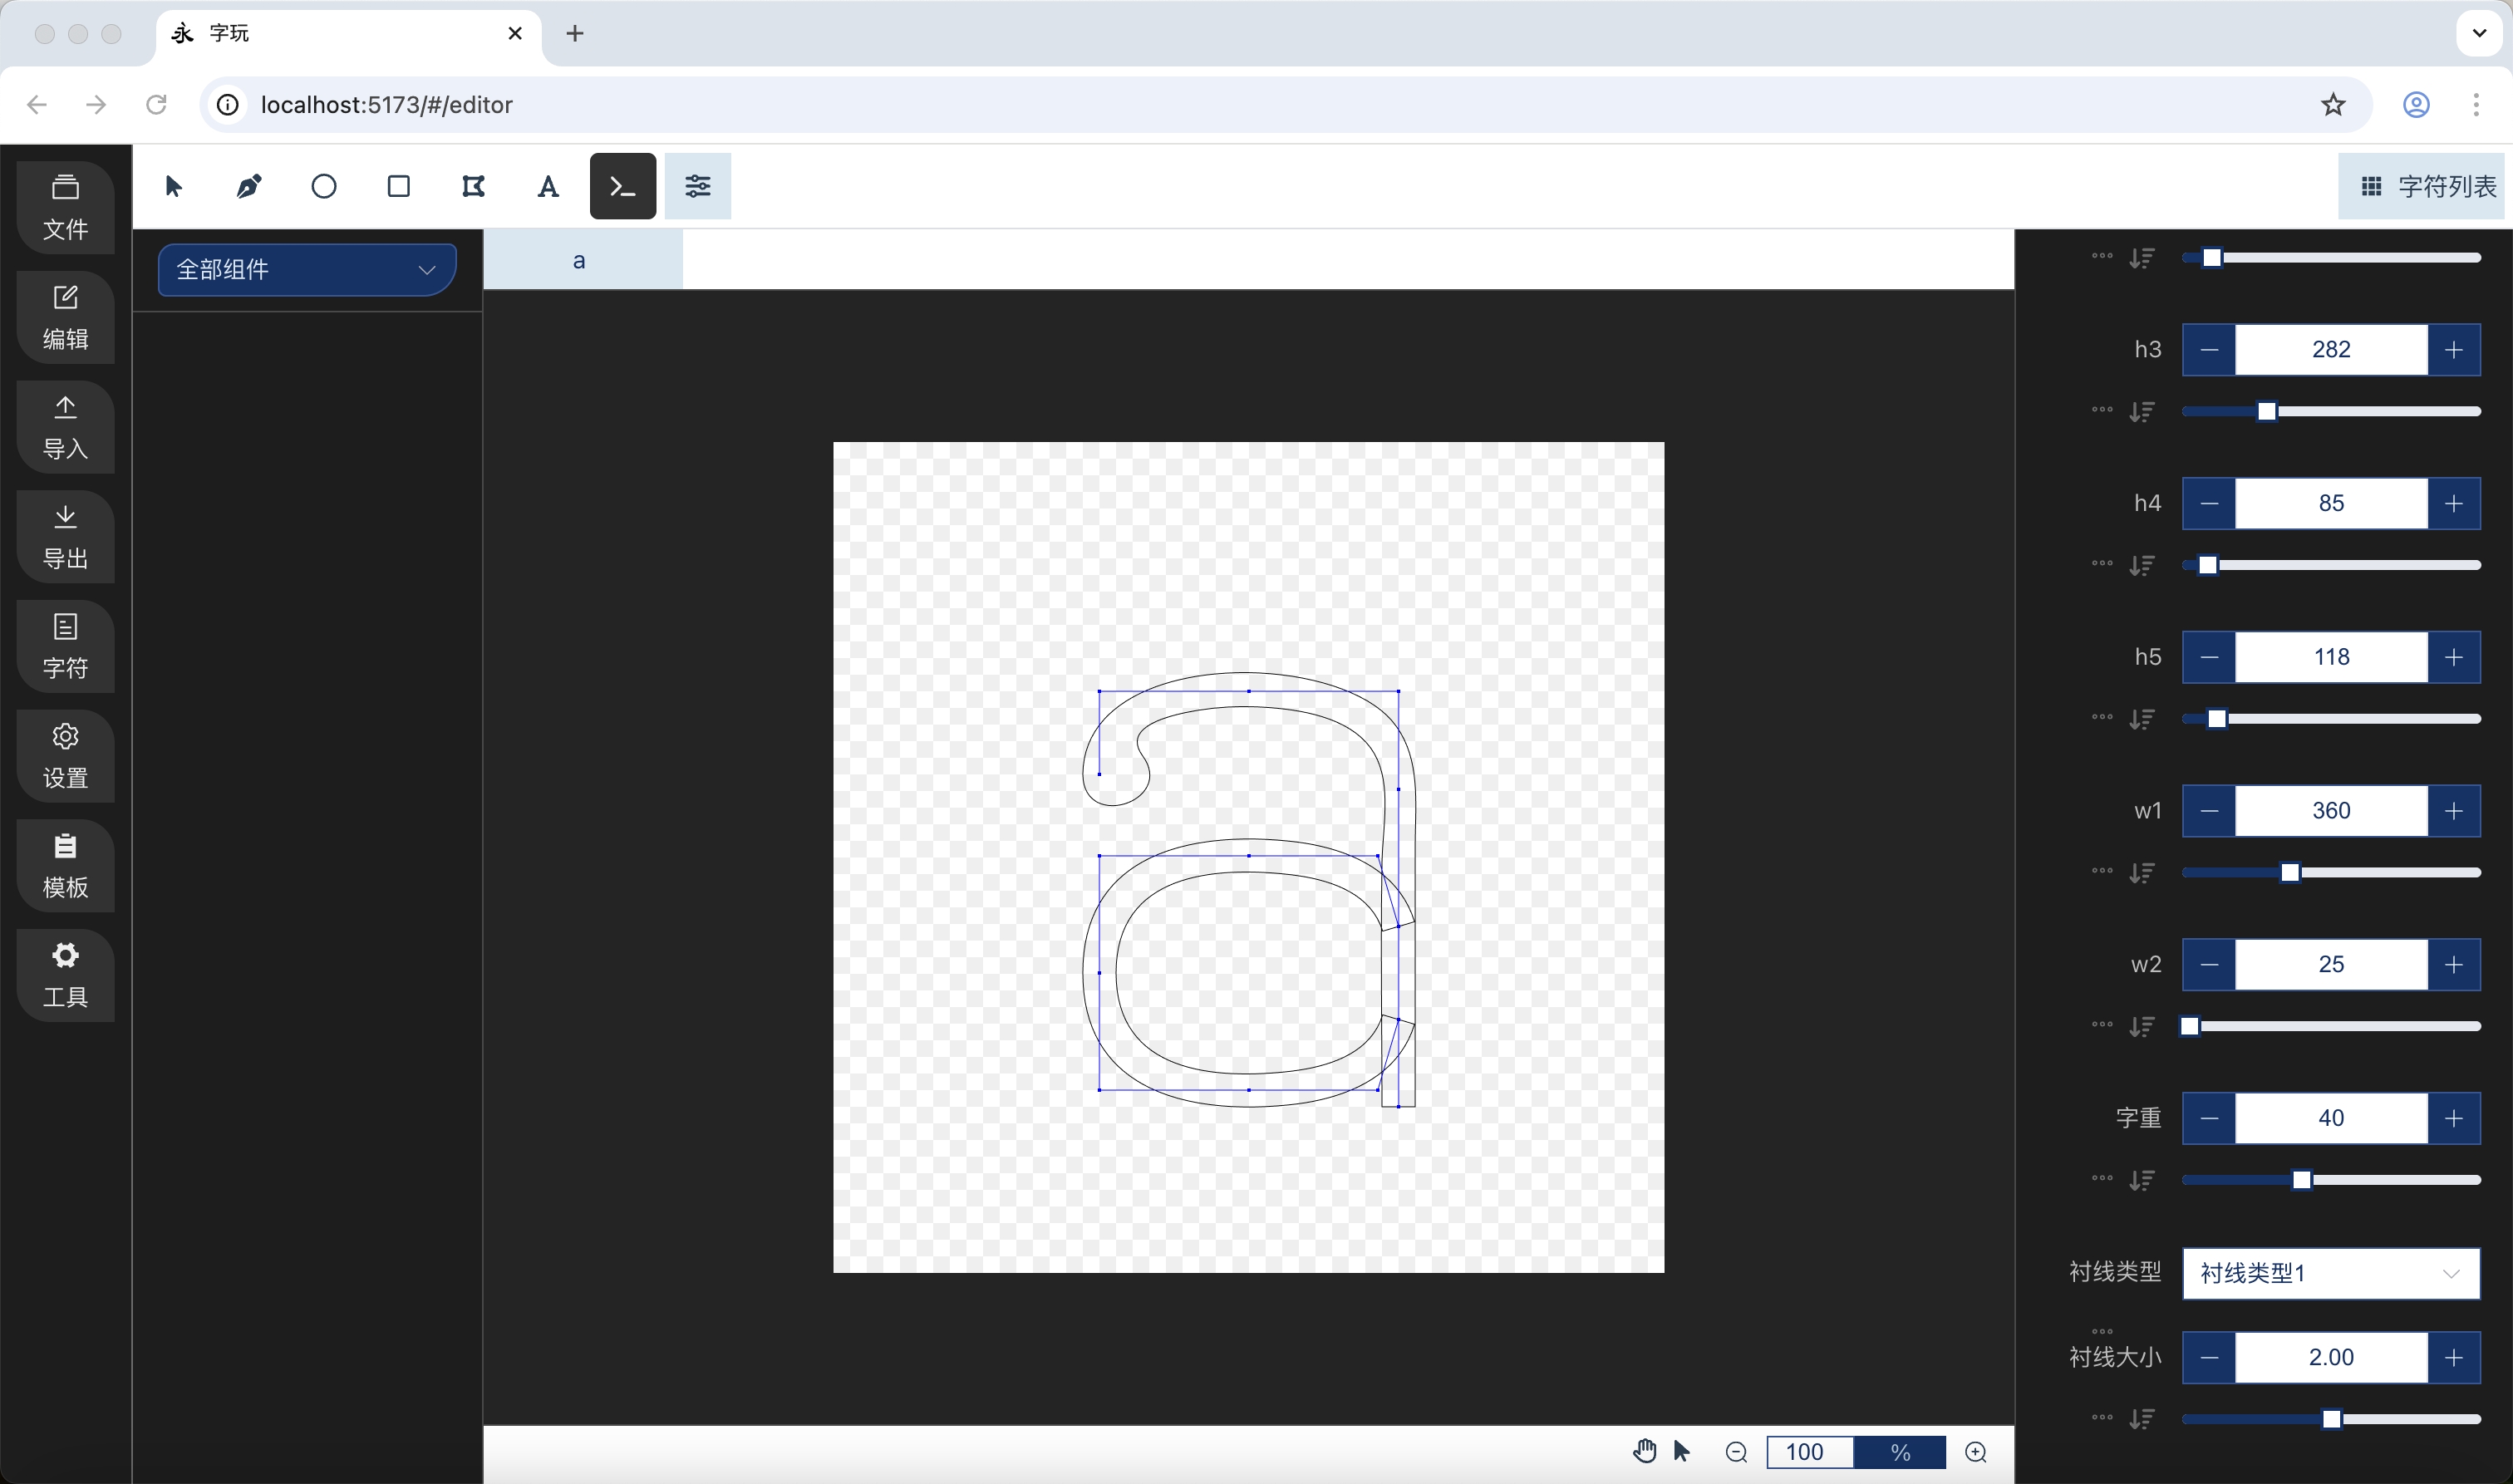
Task: Open the 衬线类型 serif type dropdown
Action: click(x=2330, y=1273)
